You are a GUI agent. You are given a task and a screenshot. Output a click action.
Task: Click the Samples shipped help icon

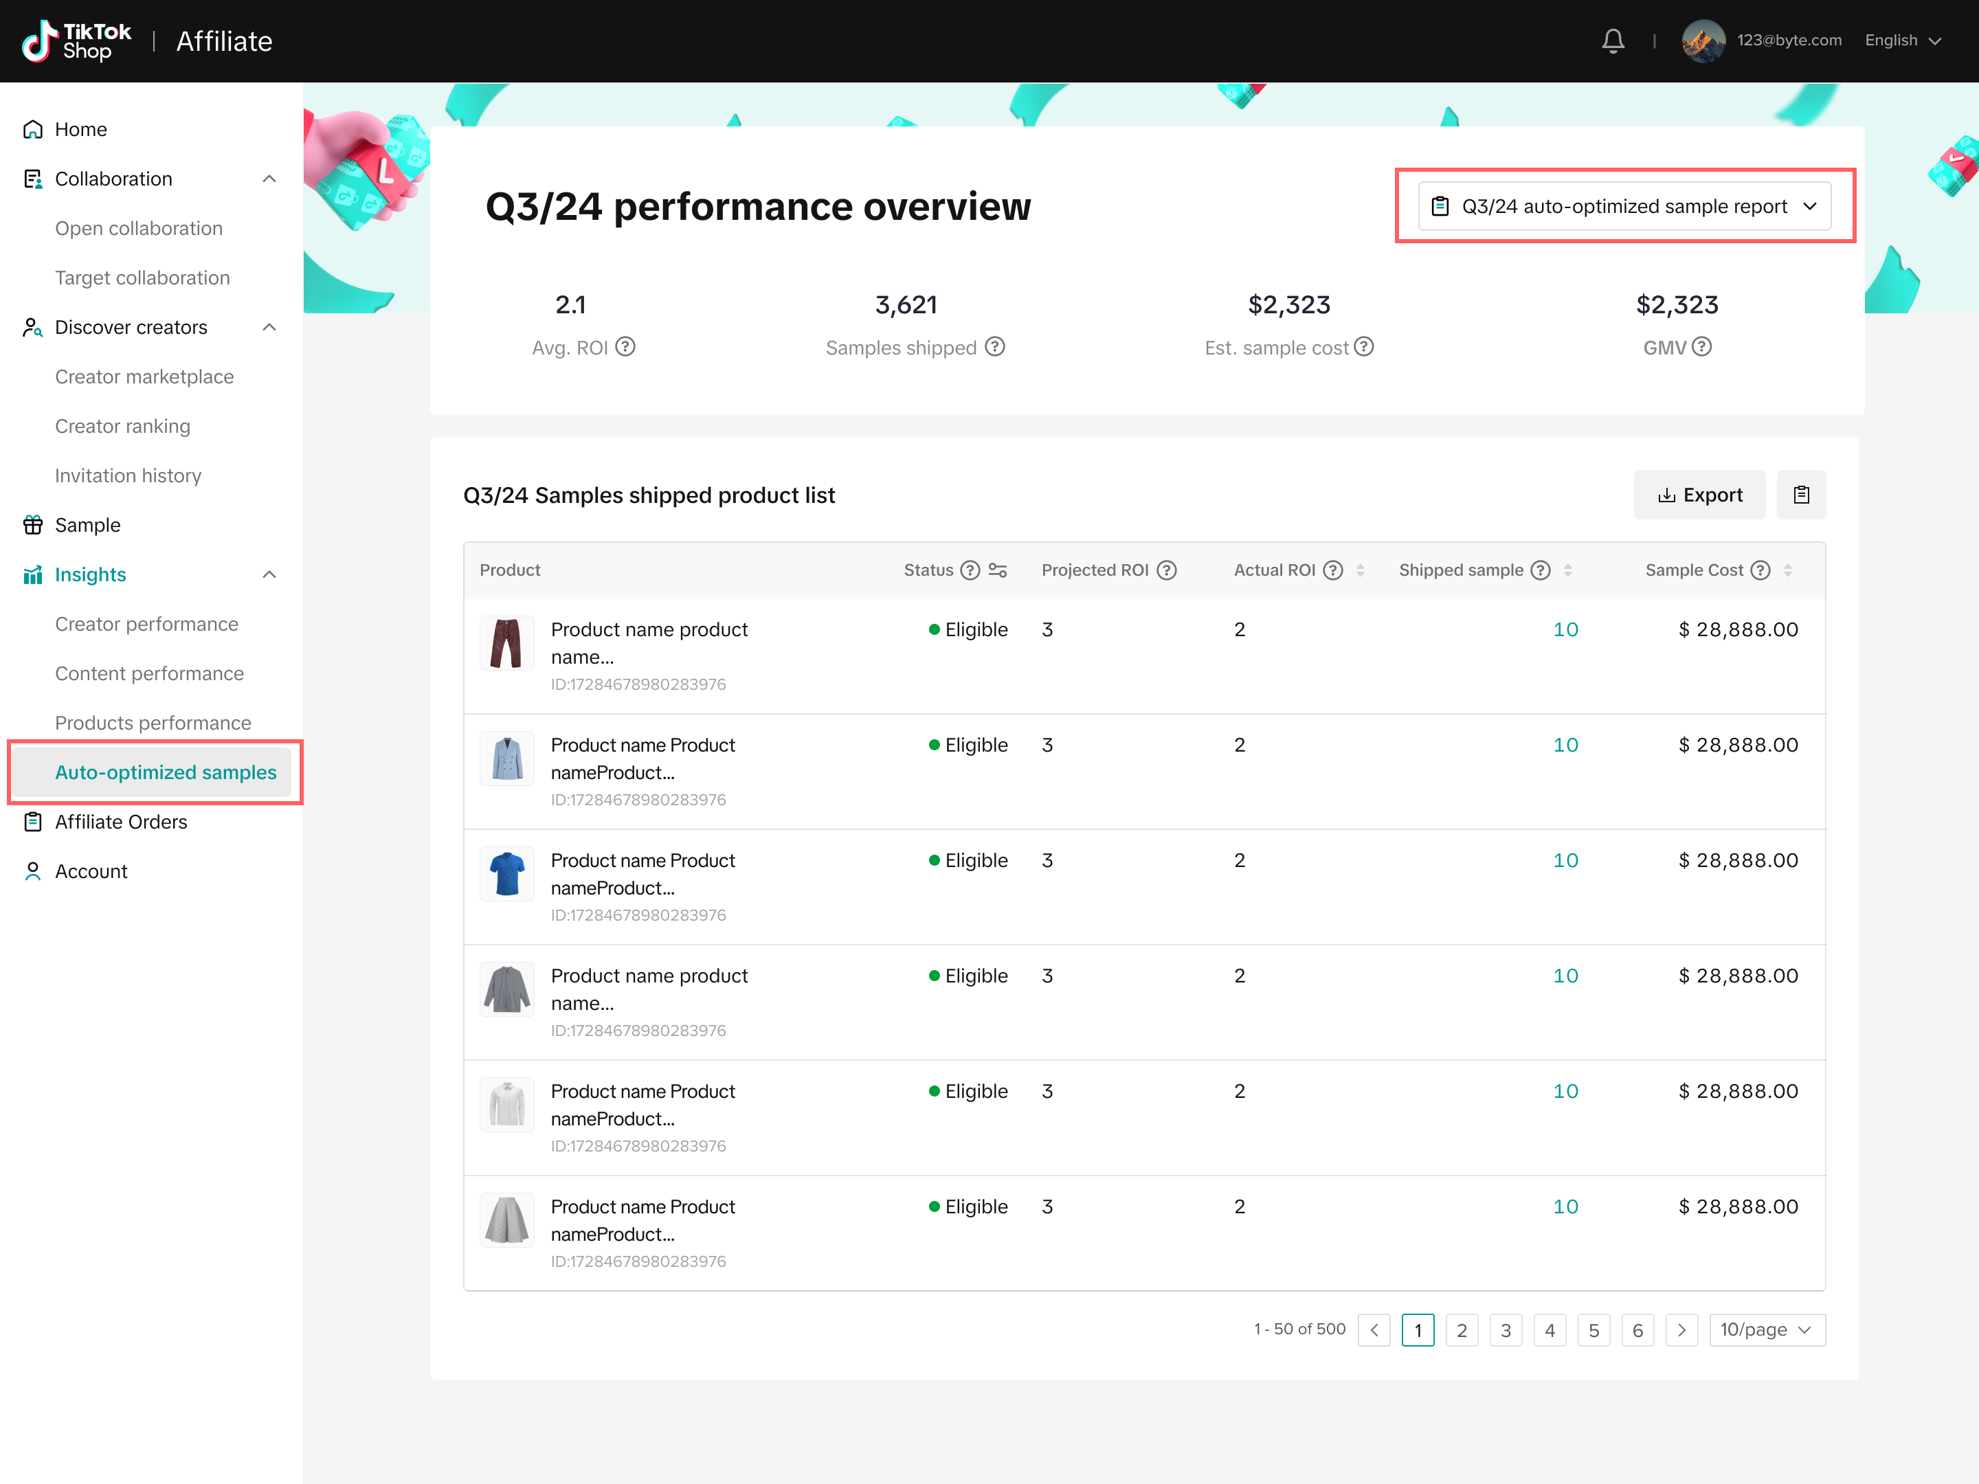(x=995, y=346)
